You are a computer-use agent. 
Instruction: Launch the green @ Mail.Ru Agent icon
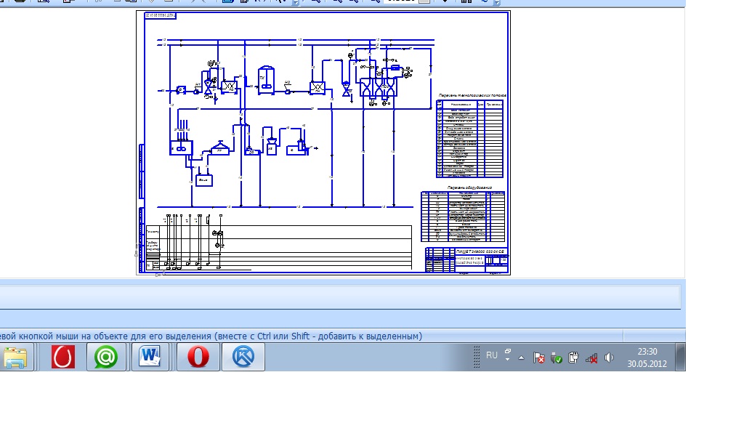click(x=106, y=357)
